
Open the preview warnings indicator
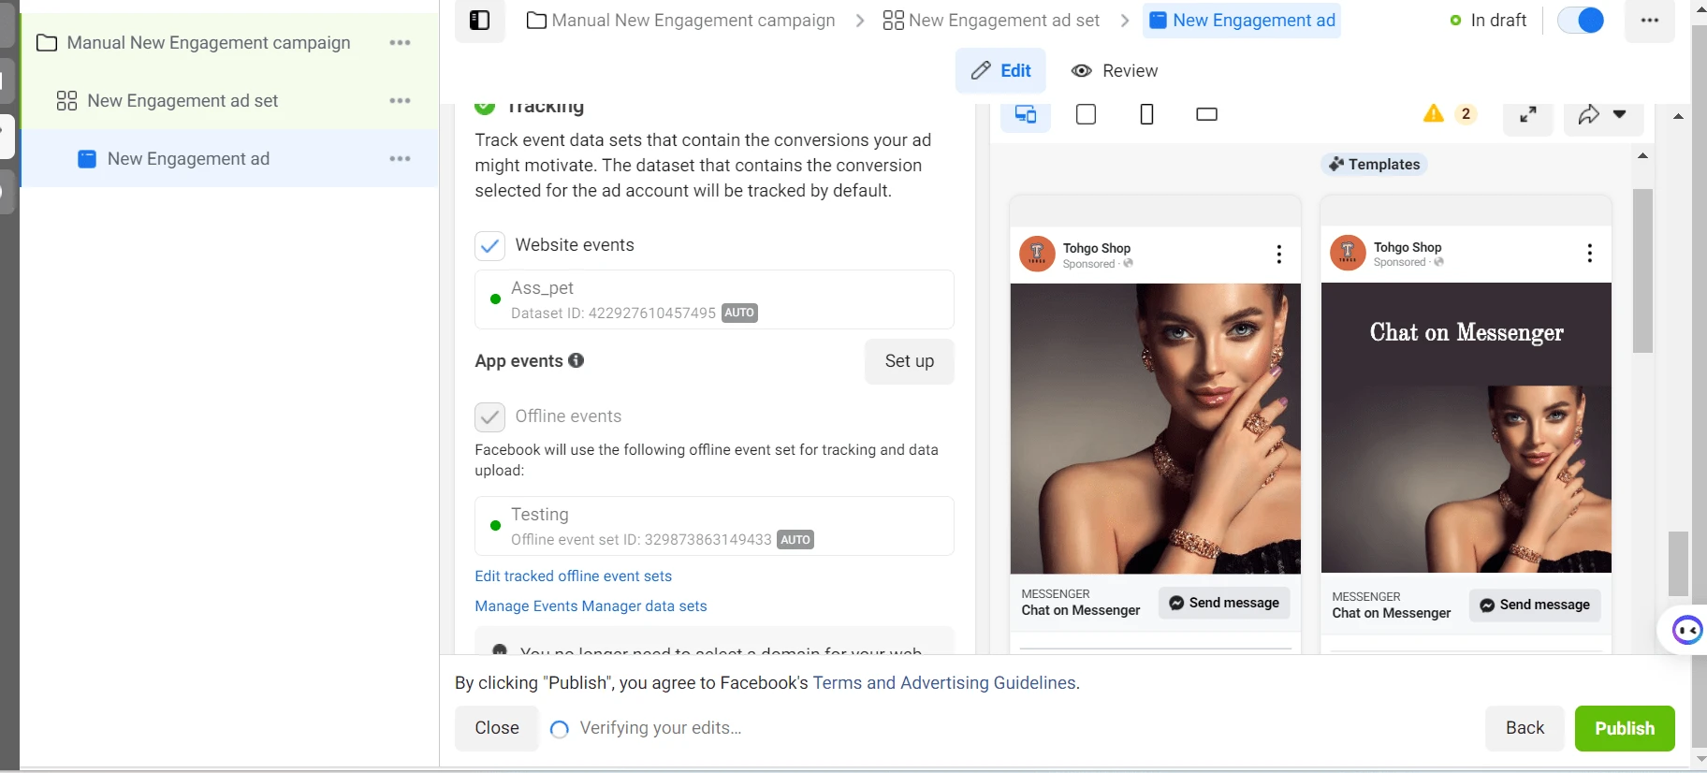[x=1450, y=114]
